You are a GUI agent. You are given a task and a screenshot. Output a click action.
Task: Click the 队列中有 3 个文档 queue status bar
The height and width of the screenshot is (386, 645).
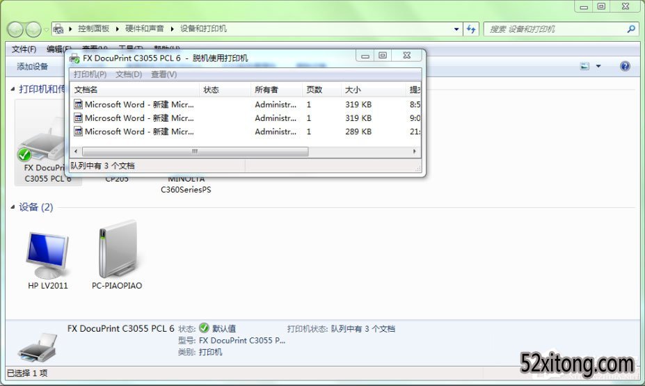[x=103, y=166]
